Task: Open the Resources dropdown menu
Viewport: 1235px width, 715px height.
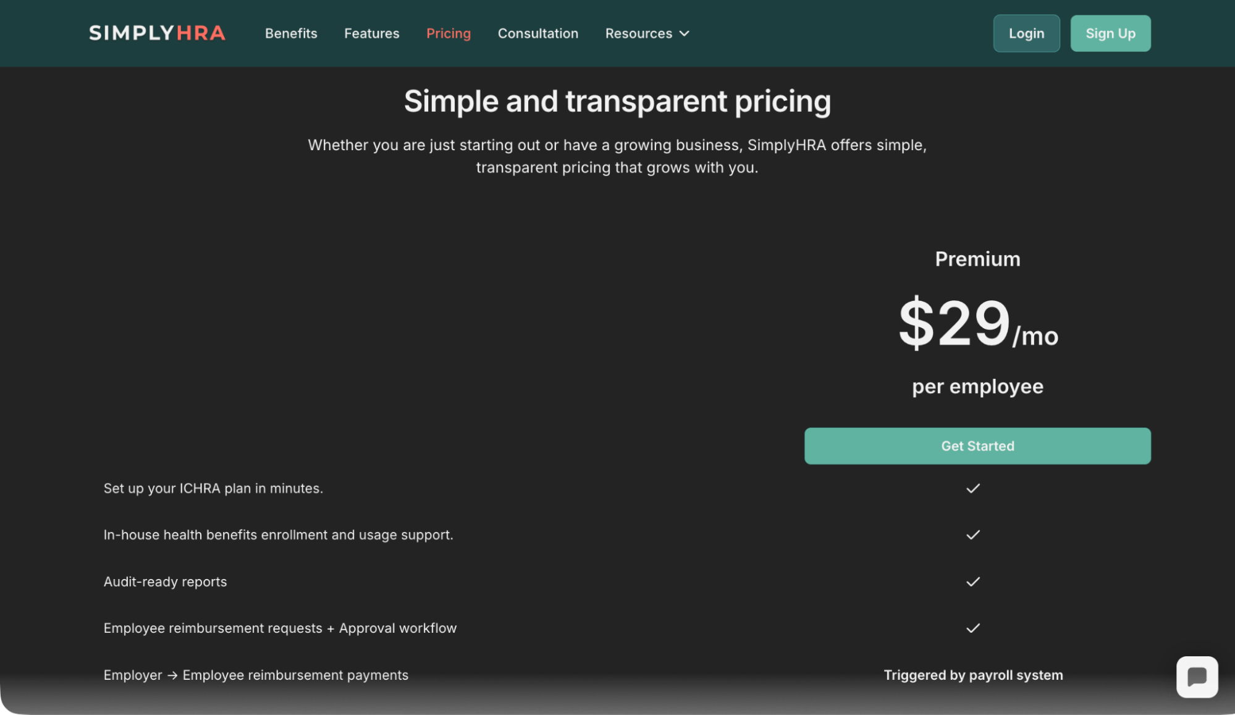Action: tap(639, 34)
